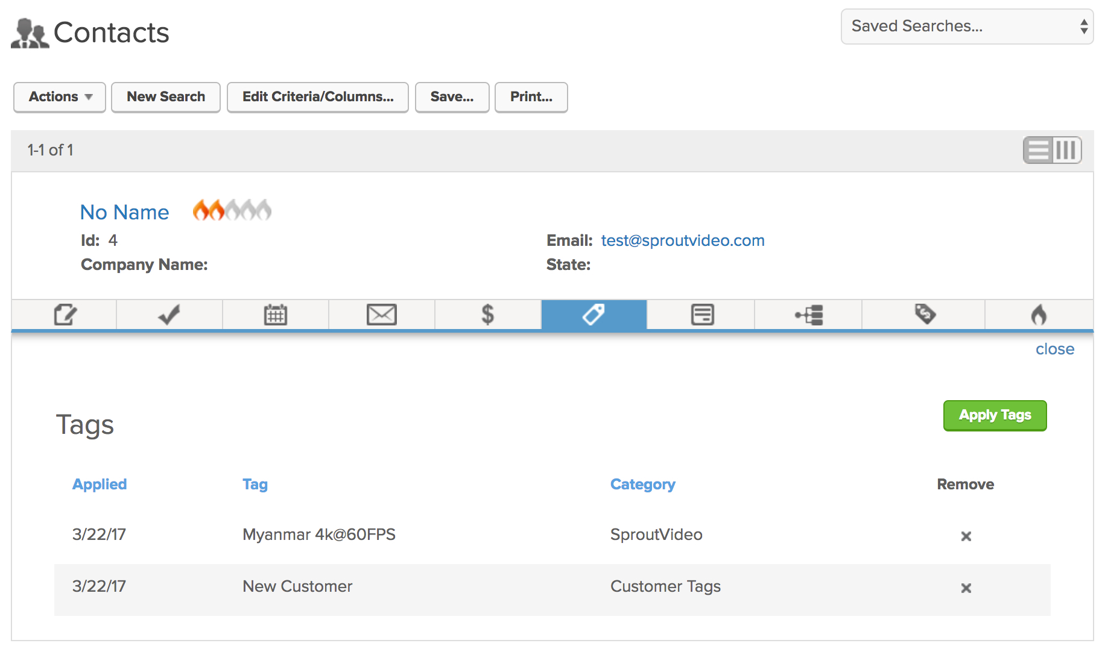
Task: Open the tasks checkmark tab
Action: [169, 315]
